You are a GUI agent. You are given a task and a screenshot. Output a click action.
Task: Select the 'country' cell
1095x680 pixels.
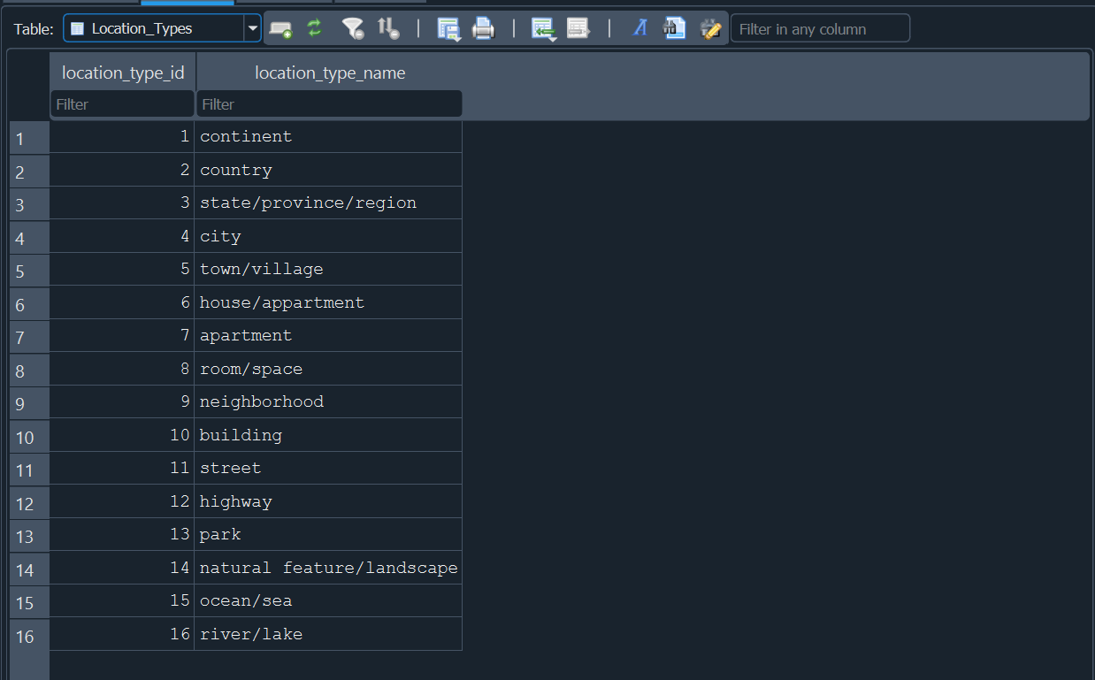(328, 170)
